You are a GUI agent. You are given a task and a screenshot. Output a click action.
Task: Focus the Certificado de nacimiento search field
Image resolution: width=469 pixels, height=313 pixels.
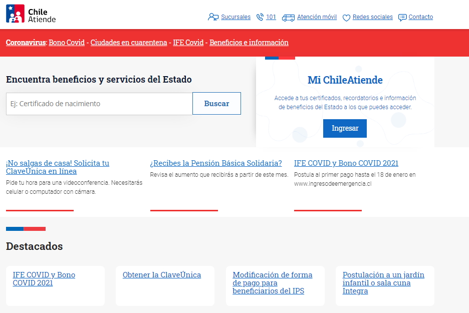pyautogui.click(x=99, y=104)
